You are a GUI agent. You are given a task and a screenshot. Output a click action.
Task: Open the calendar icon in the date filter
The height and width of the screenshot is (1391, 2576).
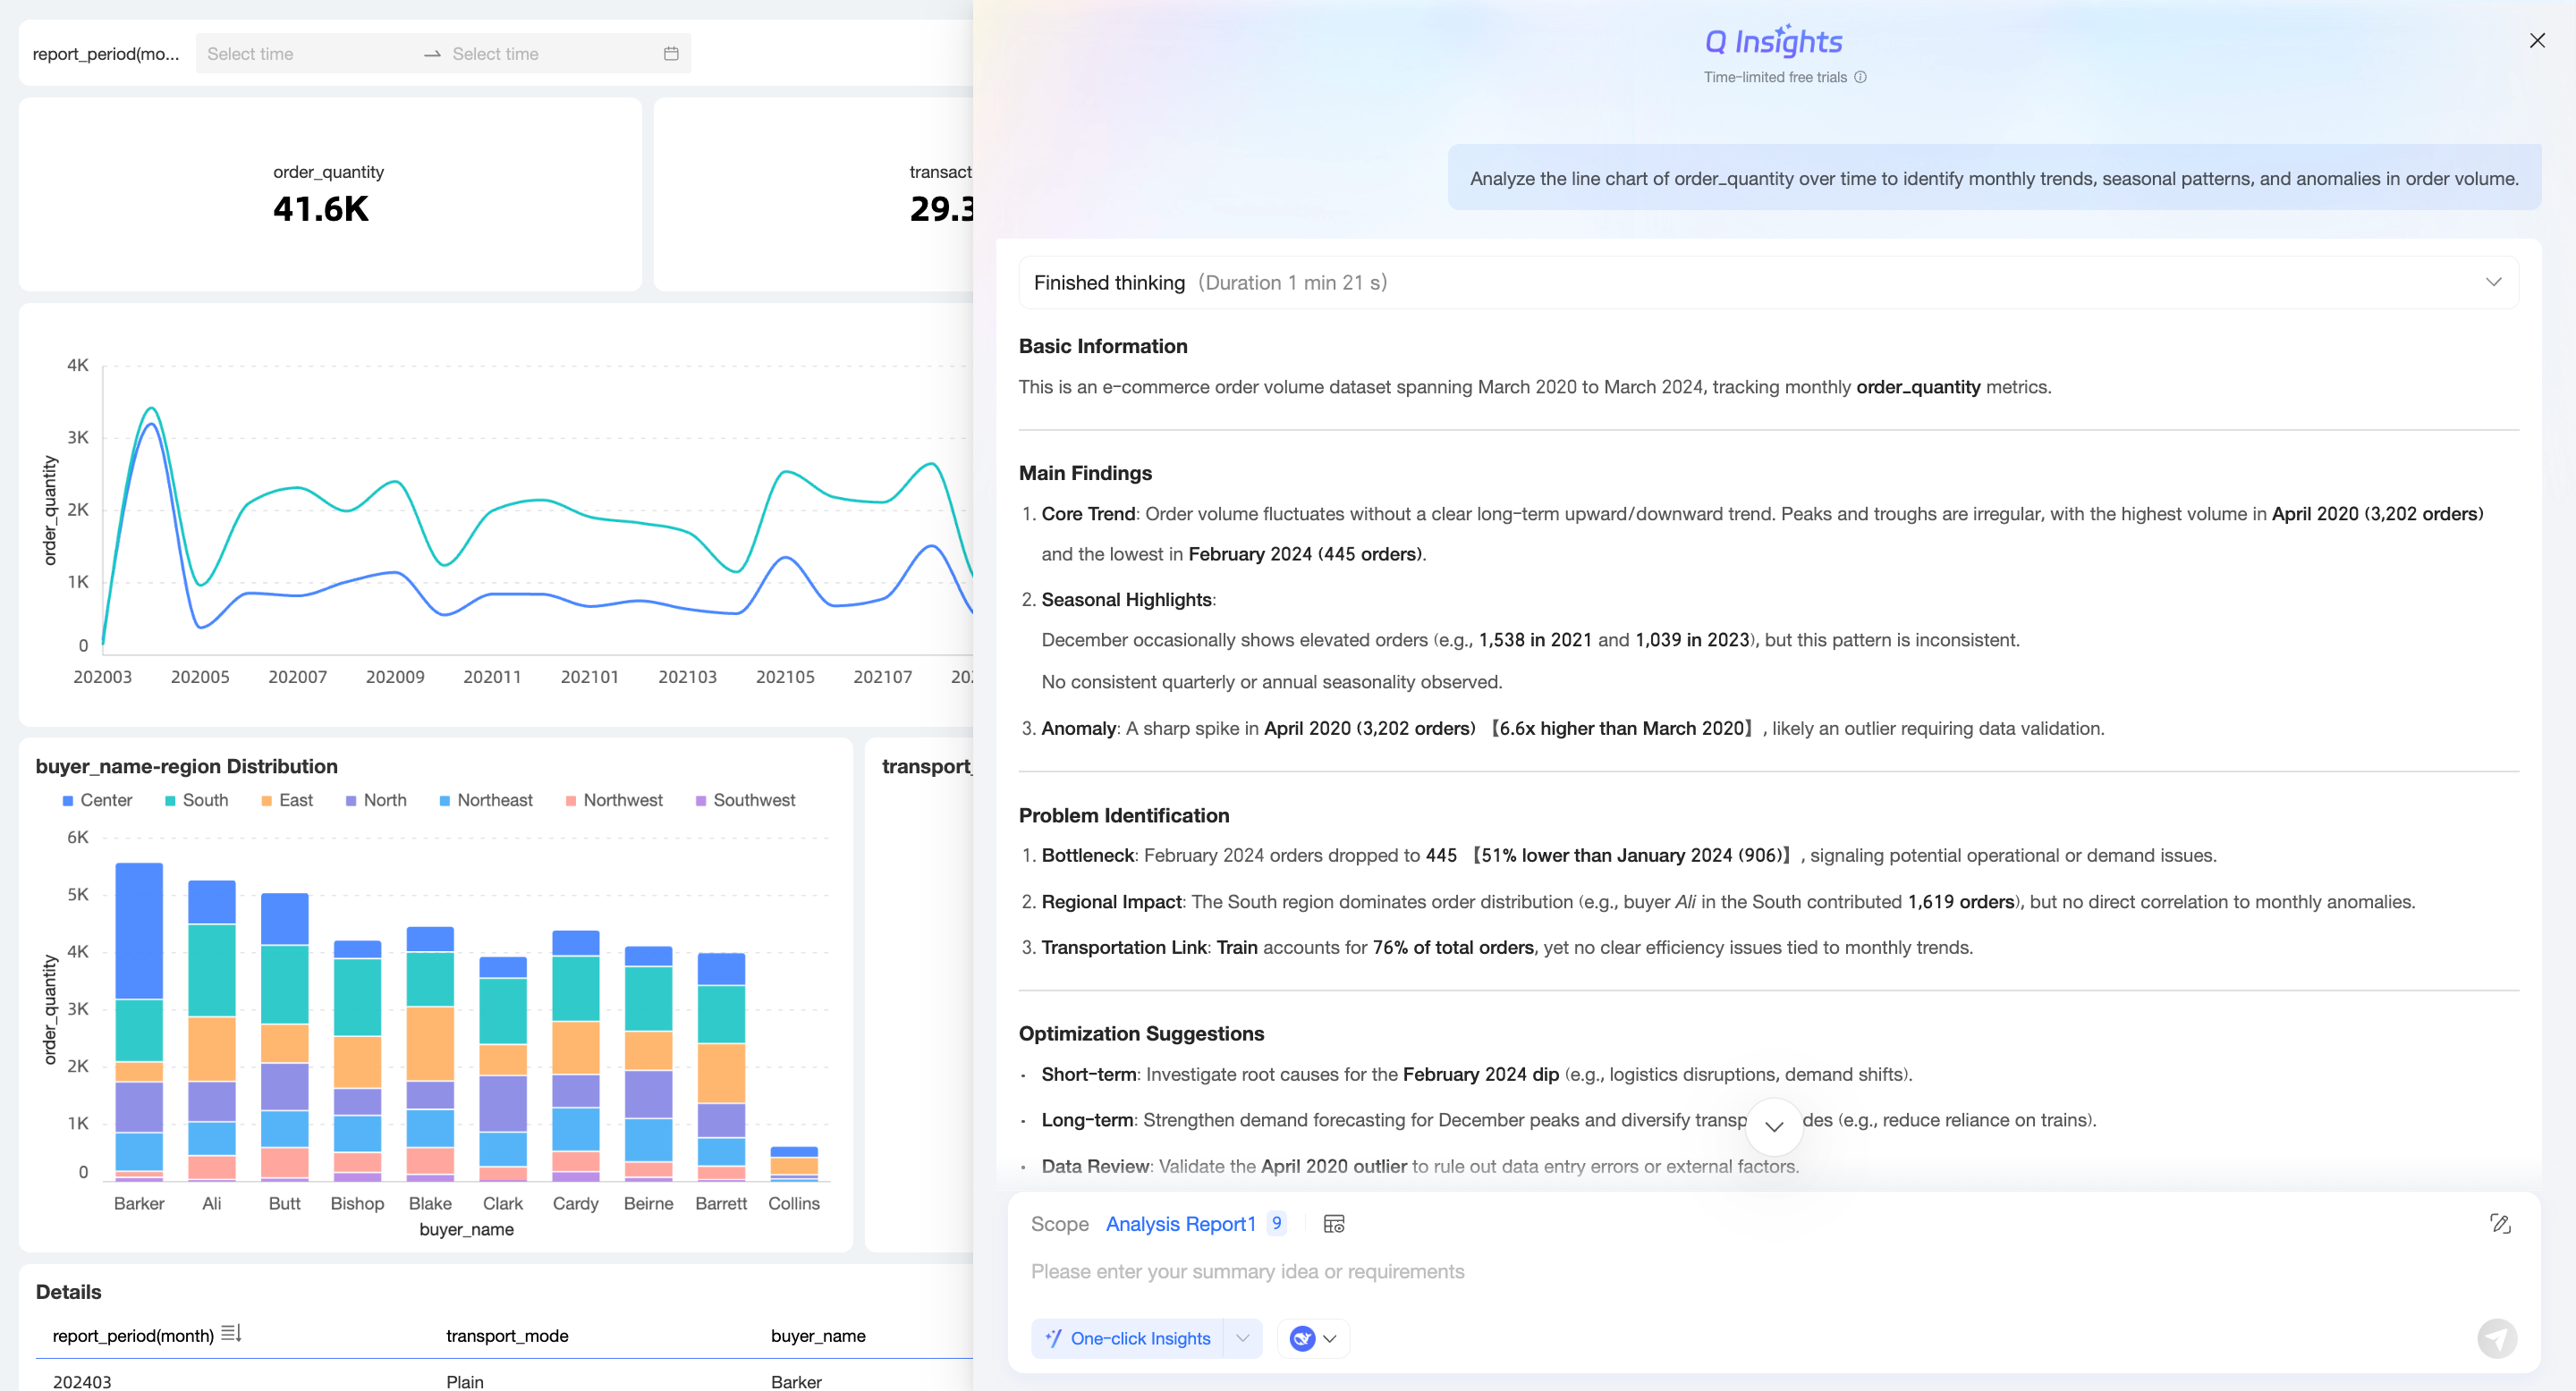671,54
